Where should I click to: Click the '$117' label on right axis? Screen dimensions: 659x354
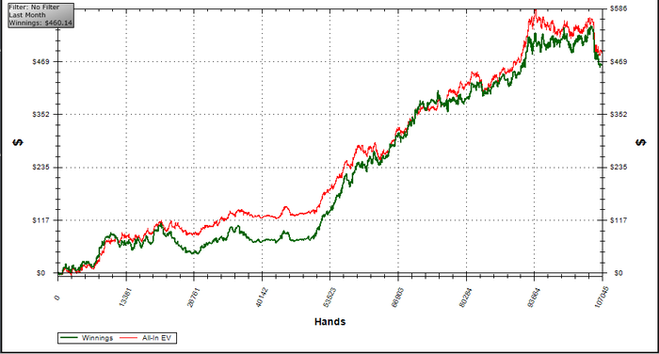619,220
